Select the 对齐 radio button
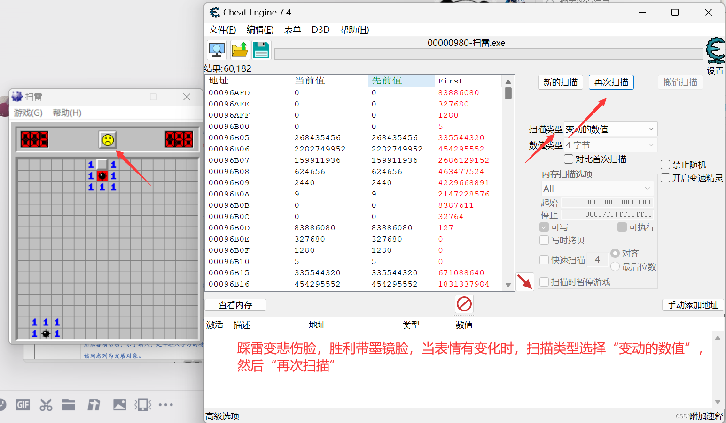 point(615,253)
